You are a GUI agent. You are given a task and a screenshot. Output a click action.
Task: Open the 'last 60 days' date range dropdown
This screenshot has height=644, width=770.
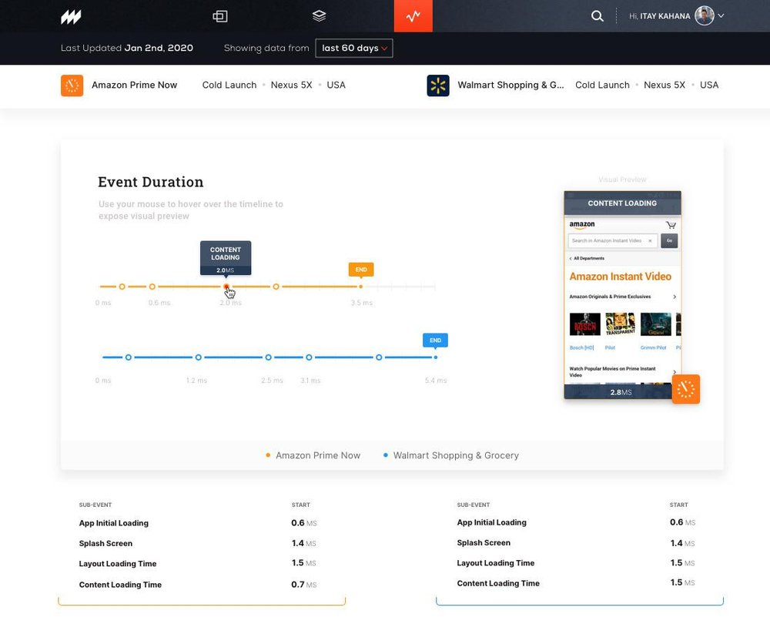point(354,48)
